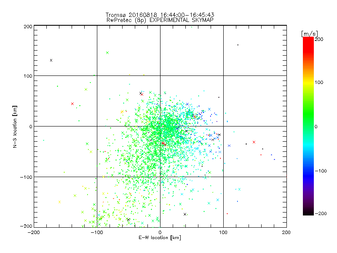The width and height of the screenshot is (337, 253).
Task: Select N-S axis tick label "100"
Action: [x=28, y=76]
